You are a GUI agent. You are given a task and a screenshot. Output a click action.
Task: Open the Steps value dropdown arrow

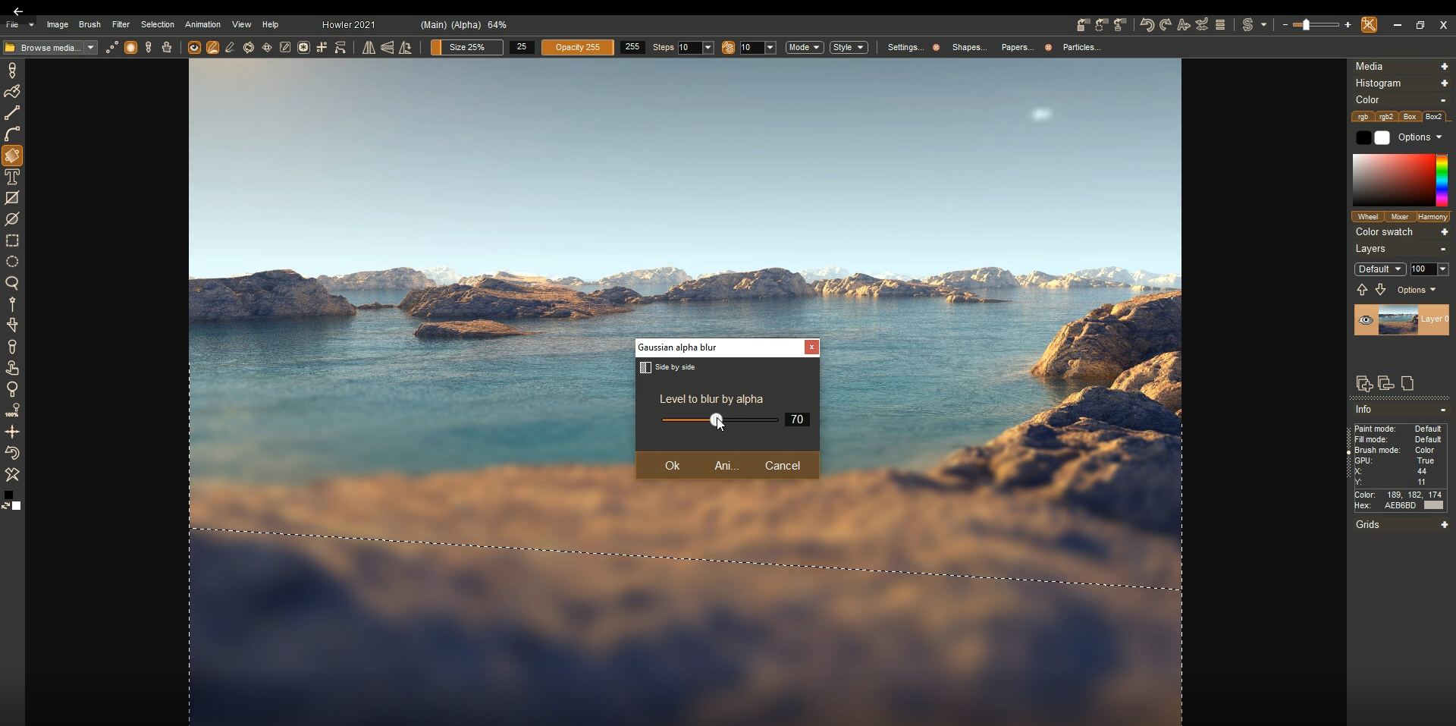tap(708, 47)
